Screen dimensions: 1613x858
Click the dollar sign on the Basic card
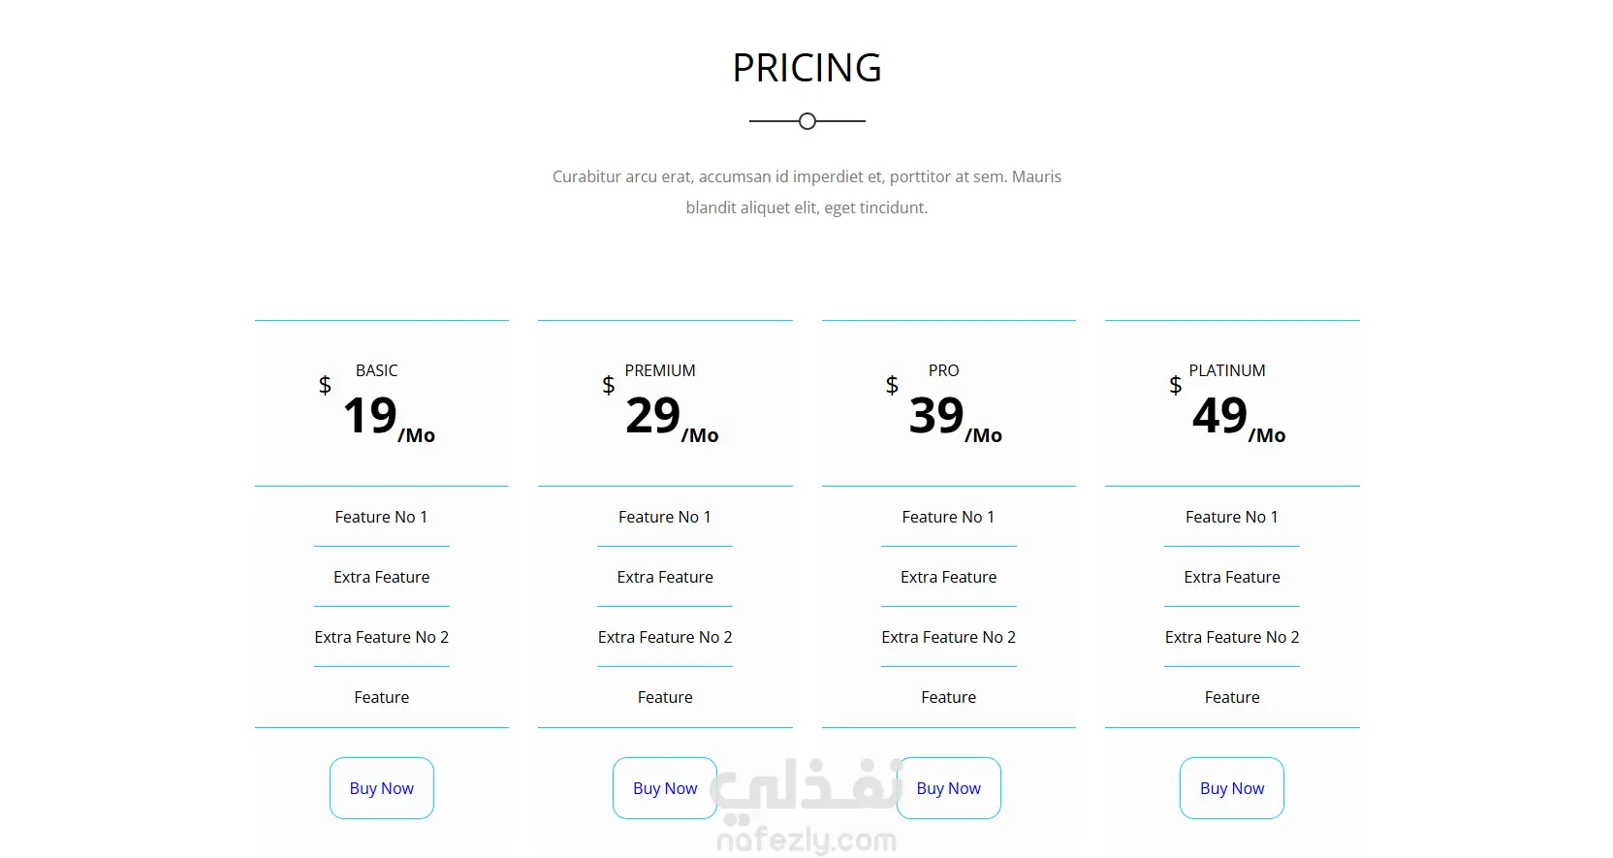pyautogui.click(x=325, y=385)
